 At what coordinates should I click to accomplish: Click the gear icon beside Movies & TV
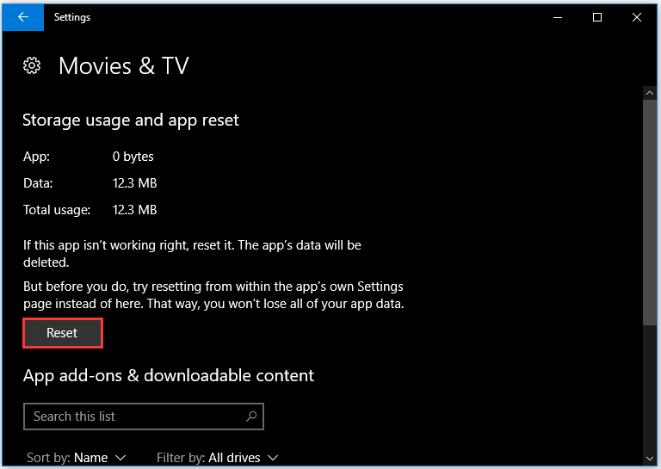[x=32, y=65]
